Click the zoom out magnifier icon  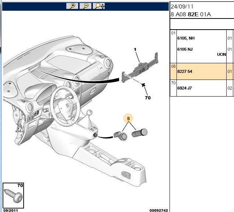point(85,6)
